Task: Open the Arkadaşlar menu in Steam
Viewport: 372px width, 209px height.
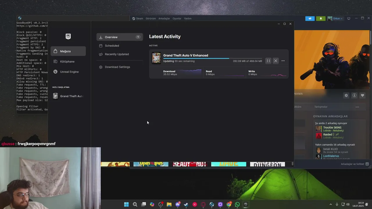Action: click(164, 19)
